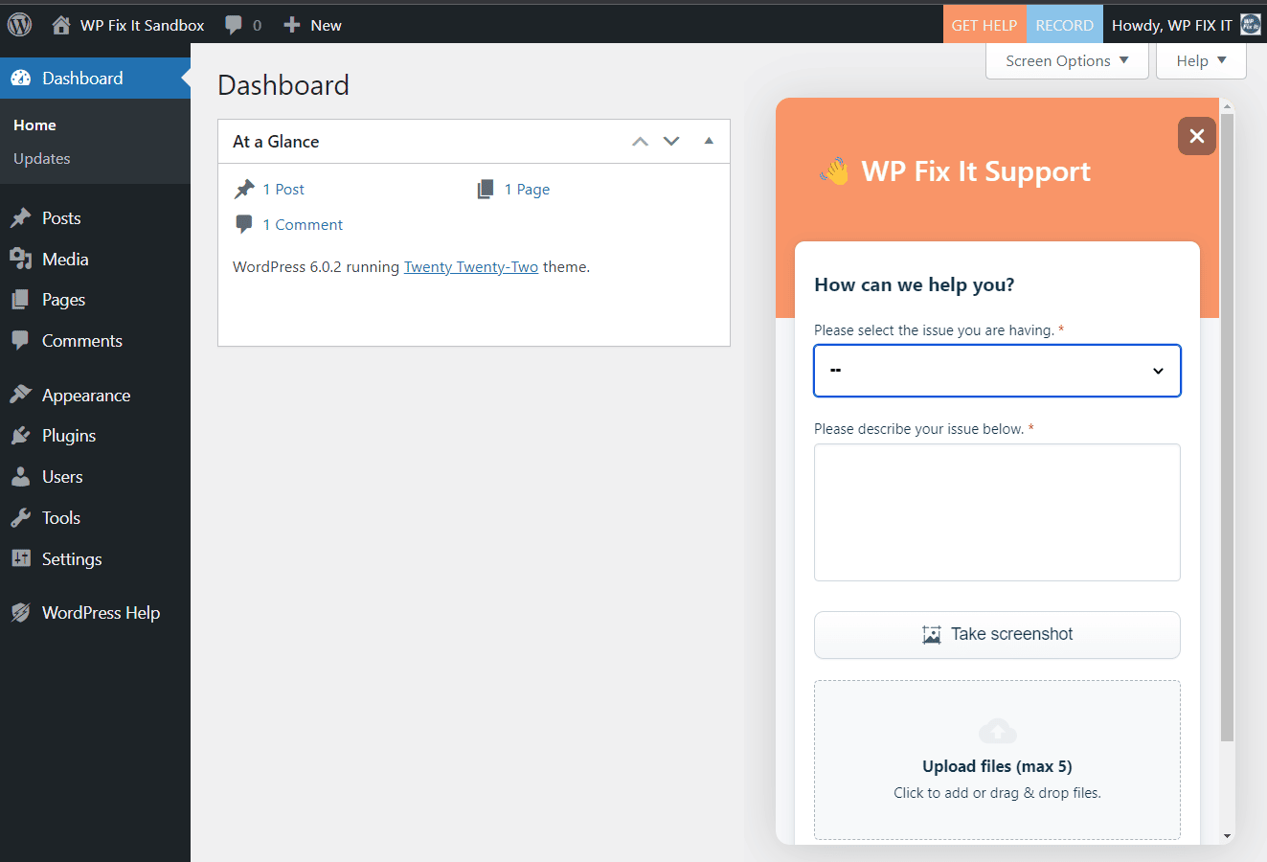Click the Media icon in sidebar
The width and height of the screenshot is (1267, 862).
click(21, 260)
